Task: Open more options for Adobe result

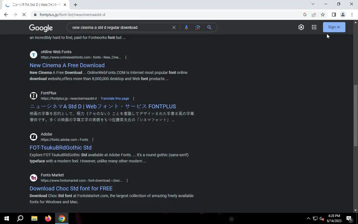Action: point(93,140)
